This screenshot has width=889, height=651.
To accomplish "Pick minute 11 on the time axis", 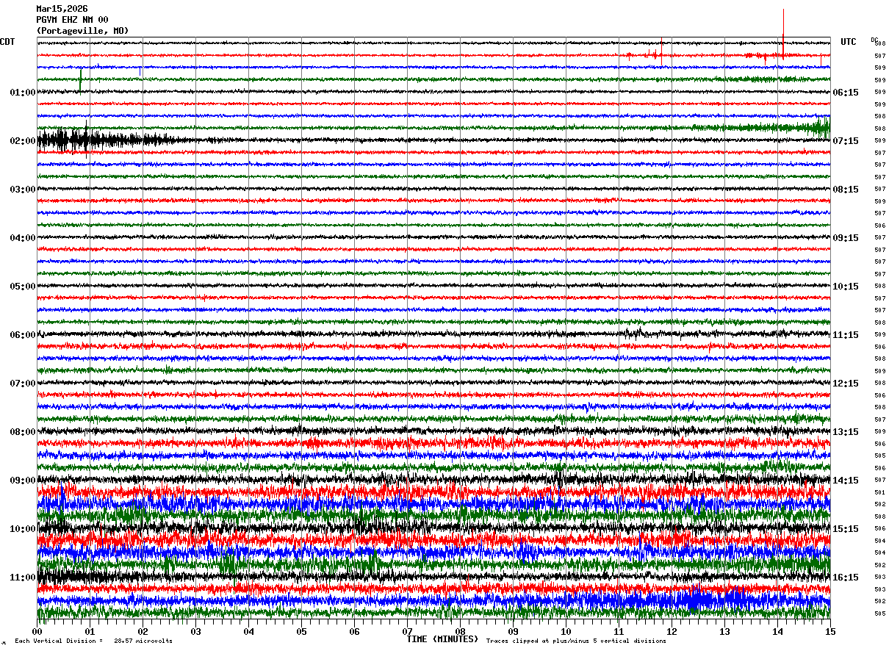I will pos(619,631).
